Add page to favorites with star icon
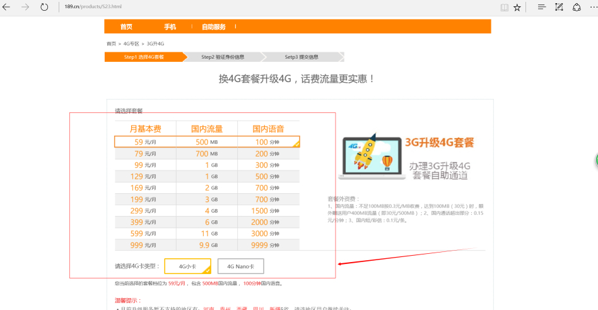This screenshot has height=310, width=598. [517, 7]
